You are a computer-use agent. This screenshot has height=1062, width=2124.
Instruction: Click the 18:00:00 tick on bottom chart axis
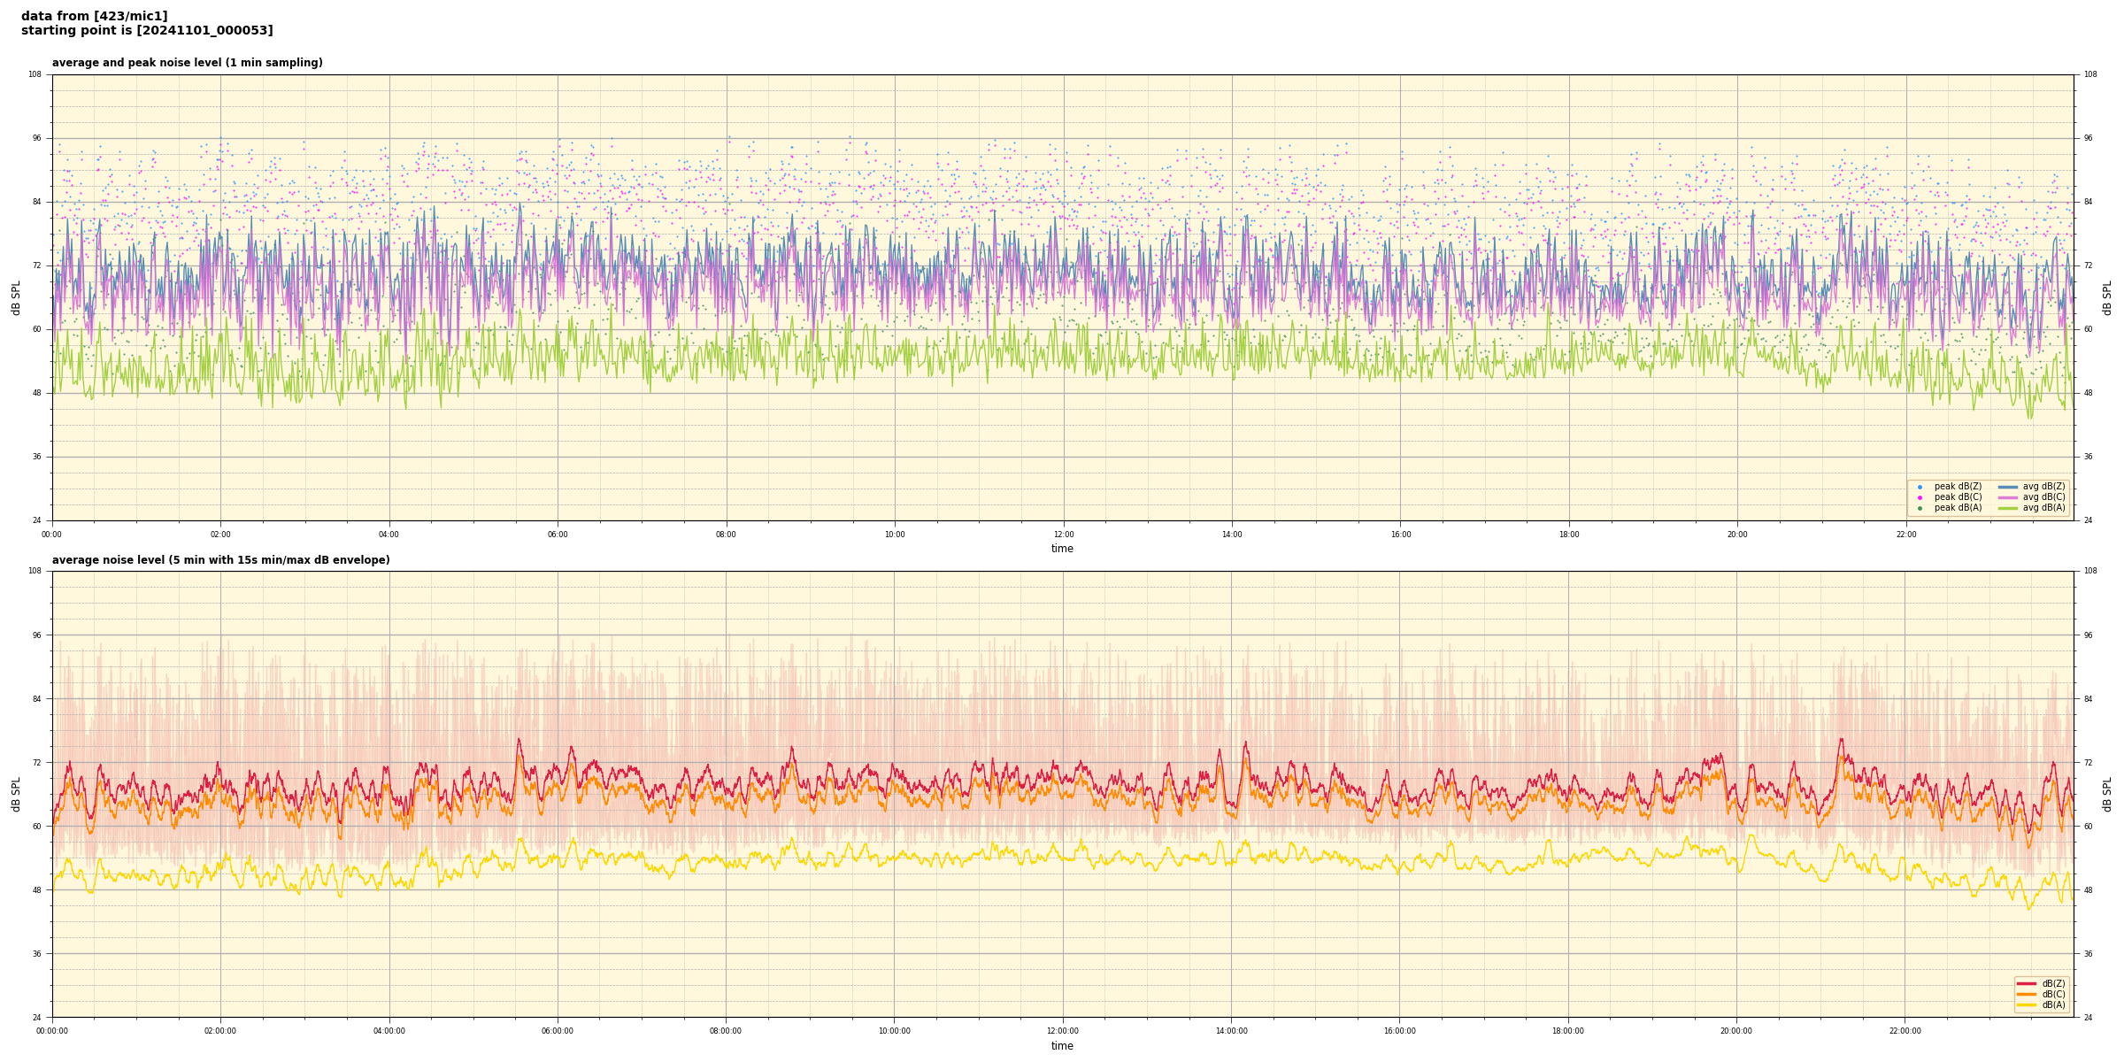point(1568,1031)
